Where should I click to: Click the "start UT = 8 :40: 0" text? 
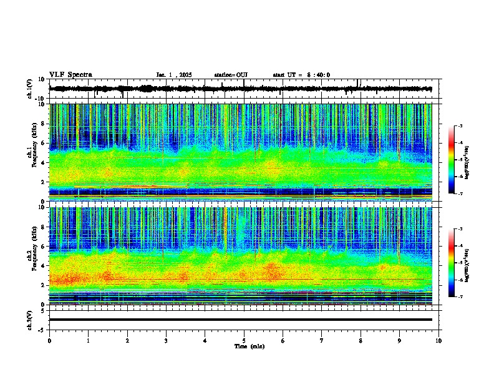301,75
